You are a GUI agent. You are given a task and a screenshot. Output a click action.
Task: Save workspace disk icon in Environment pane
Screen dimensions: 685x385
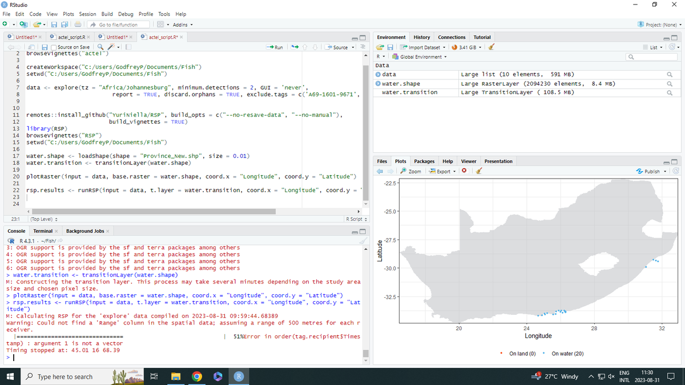pyautogui.click(x=390, y=47)
